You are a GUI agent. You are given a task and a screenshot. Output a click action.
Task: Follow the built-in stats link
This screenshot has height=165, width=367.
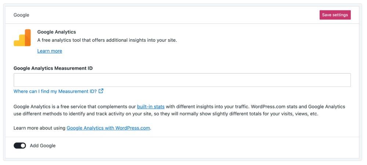(151, 107)
